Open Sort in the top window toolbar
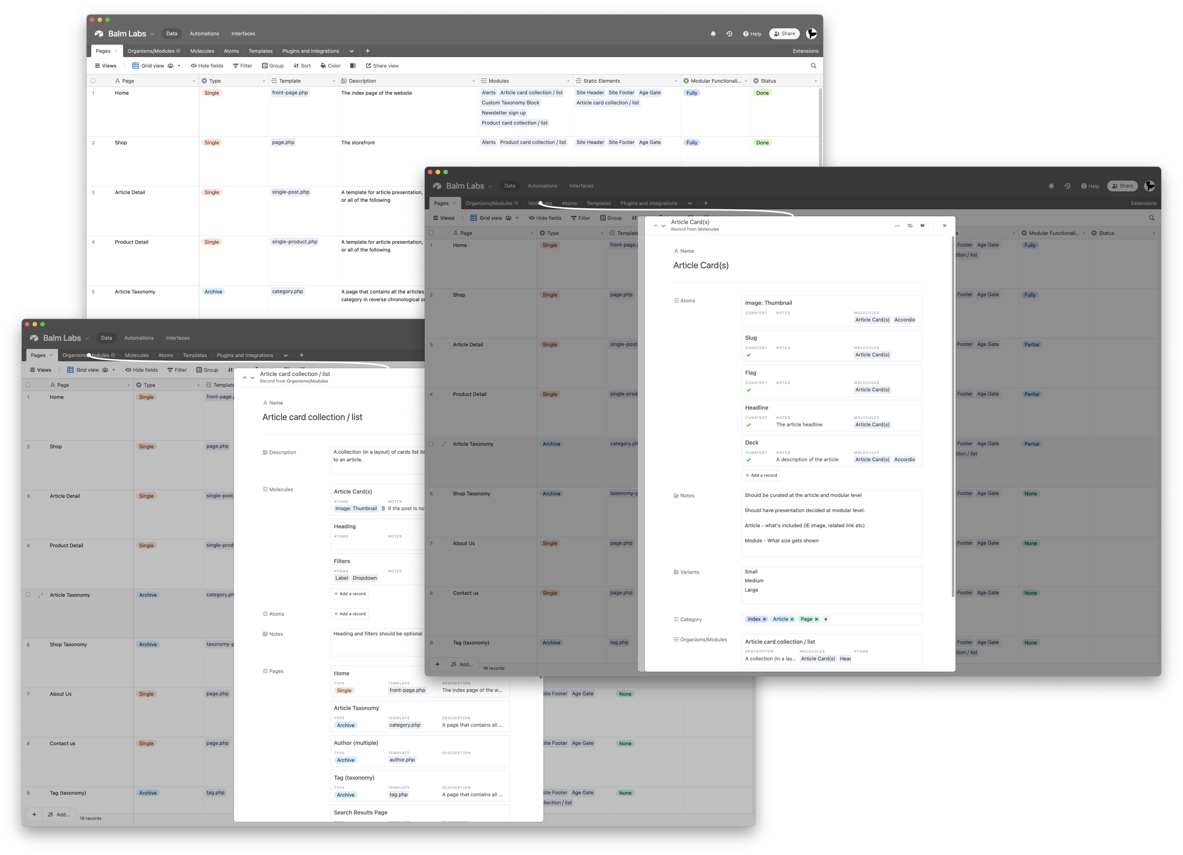Image resolution: width=1183 pixels, height=855 pixels. click(302, 66)
